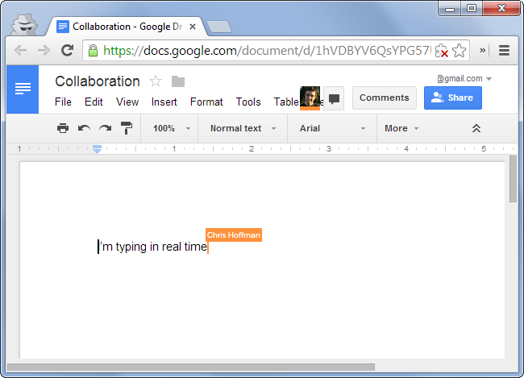
Task: Reload the page
Action: [x=68, y=51]
